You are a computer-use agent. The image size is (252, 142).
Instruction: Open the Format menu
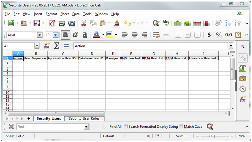[x=51, y=14]
